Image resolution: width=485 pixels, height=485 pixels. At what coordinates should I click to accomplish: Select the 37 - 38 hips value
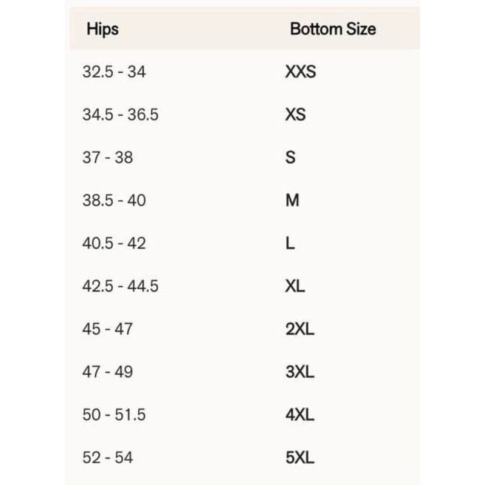[107, 158]
